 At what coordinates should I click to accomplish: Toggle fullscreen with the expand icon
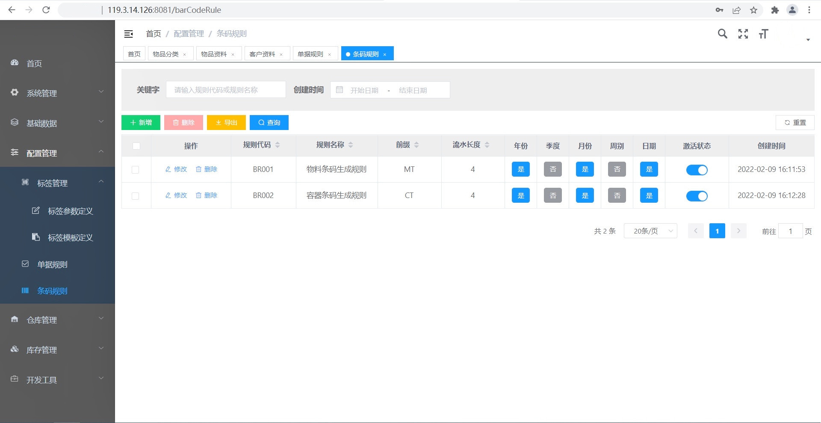[x=743, y=34]
